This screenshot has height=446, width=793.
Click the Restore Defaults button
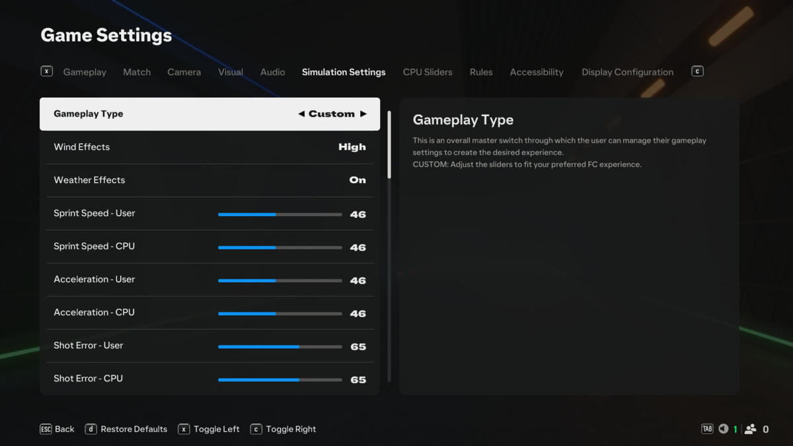133,429
